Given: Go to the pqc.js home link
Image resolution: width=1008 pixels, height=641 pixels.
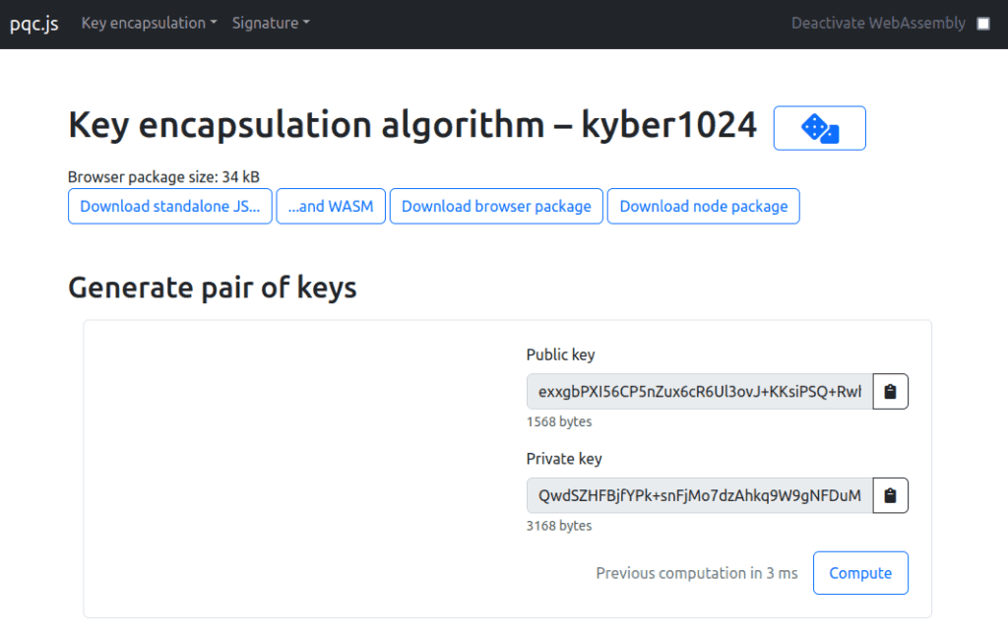Looking at the screenshot, I should tap(34, 24).
